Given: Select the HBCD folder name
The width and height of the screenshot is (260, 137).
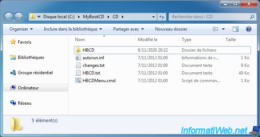Looking at the screenshot, I should (88, 50).
